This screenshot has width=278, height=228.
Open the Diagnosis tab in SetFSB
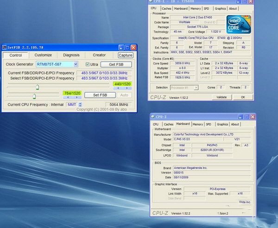(71, 55)
